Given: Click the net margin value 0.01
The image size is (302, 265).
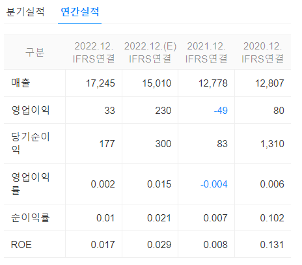Looking at the screenshot, I should [x=105, y=218].
